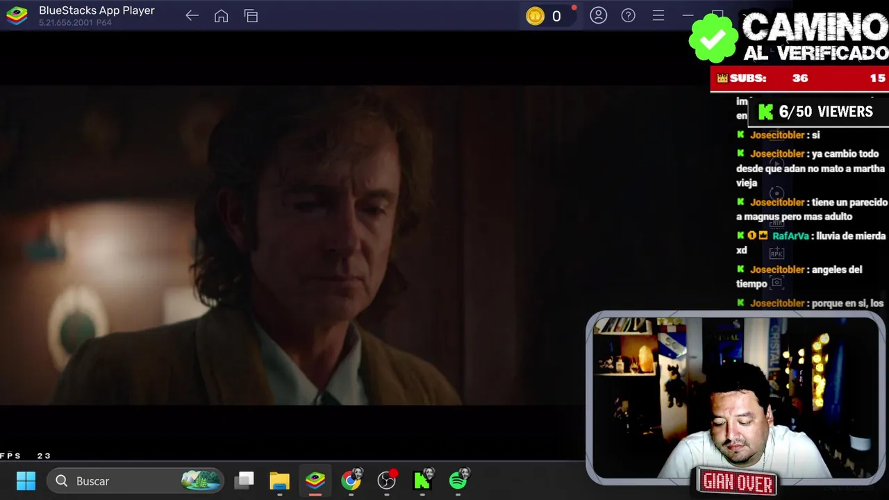The image size is (889, 500).
Task: Open File Explorer from the taskbar
Action: [x=279, y=481]
